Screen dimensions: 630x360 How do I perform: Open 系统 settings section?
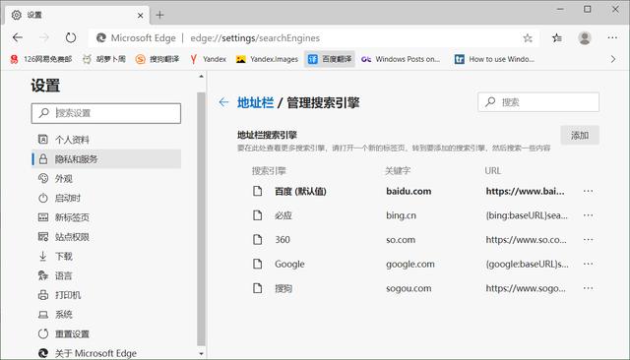(x=106, y=314)
